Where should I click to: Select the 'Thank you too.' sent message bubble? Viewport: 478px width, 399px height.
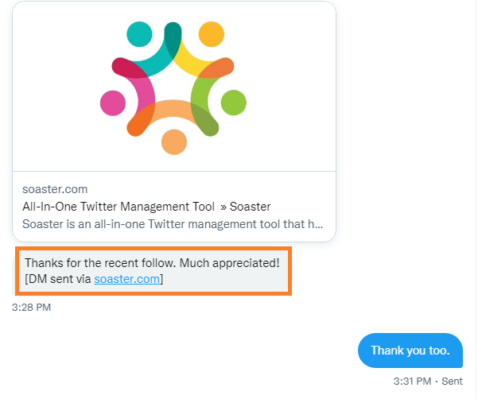(x=410, y=351)
